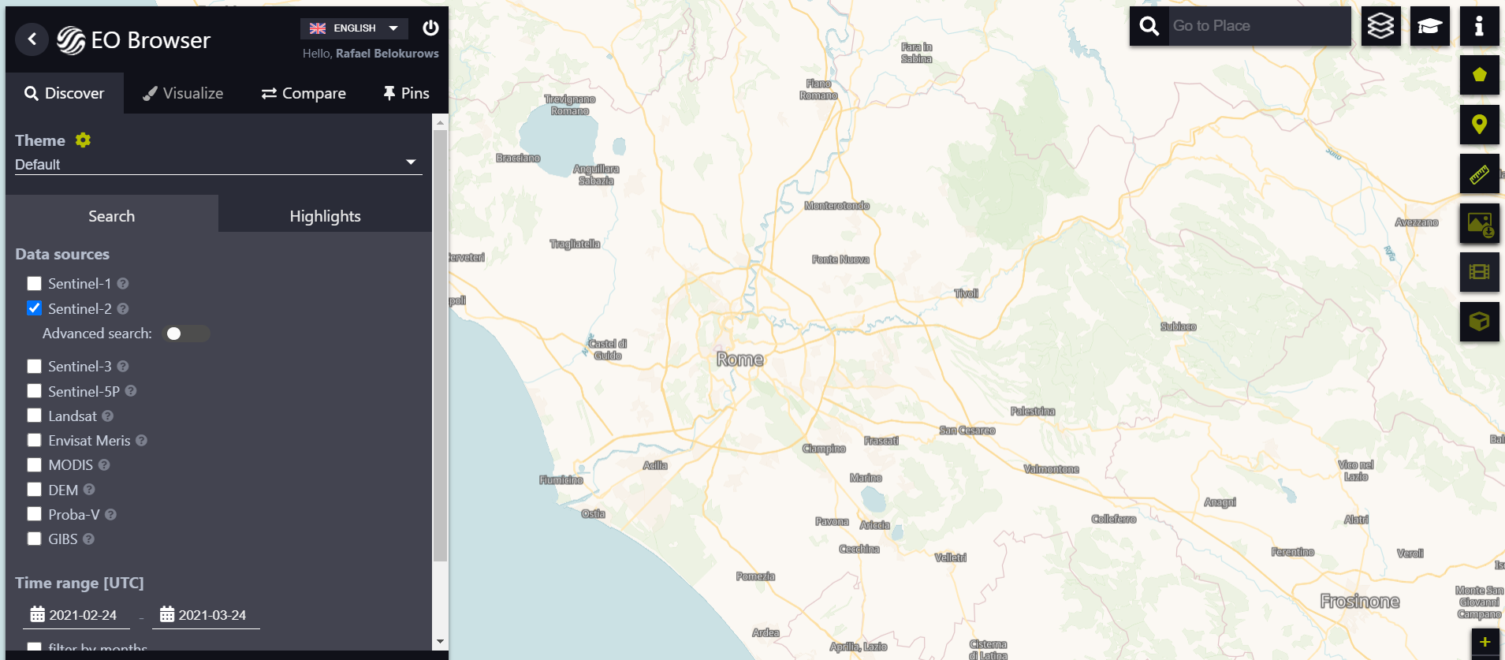Click the Rome label on map
1505x660 pixels.
coord(739,360)
